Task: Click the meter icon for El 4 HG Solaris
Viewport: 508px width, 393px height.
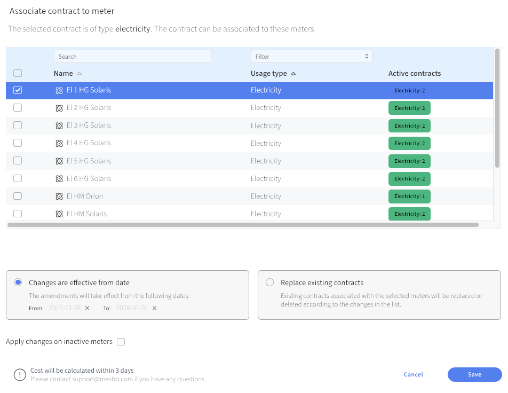Action: click(x=59, y=143)
